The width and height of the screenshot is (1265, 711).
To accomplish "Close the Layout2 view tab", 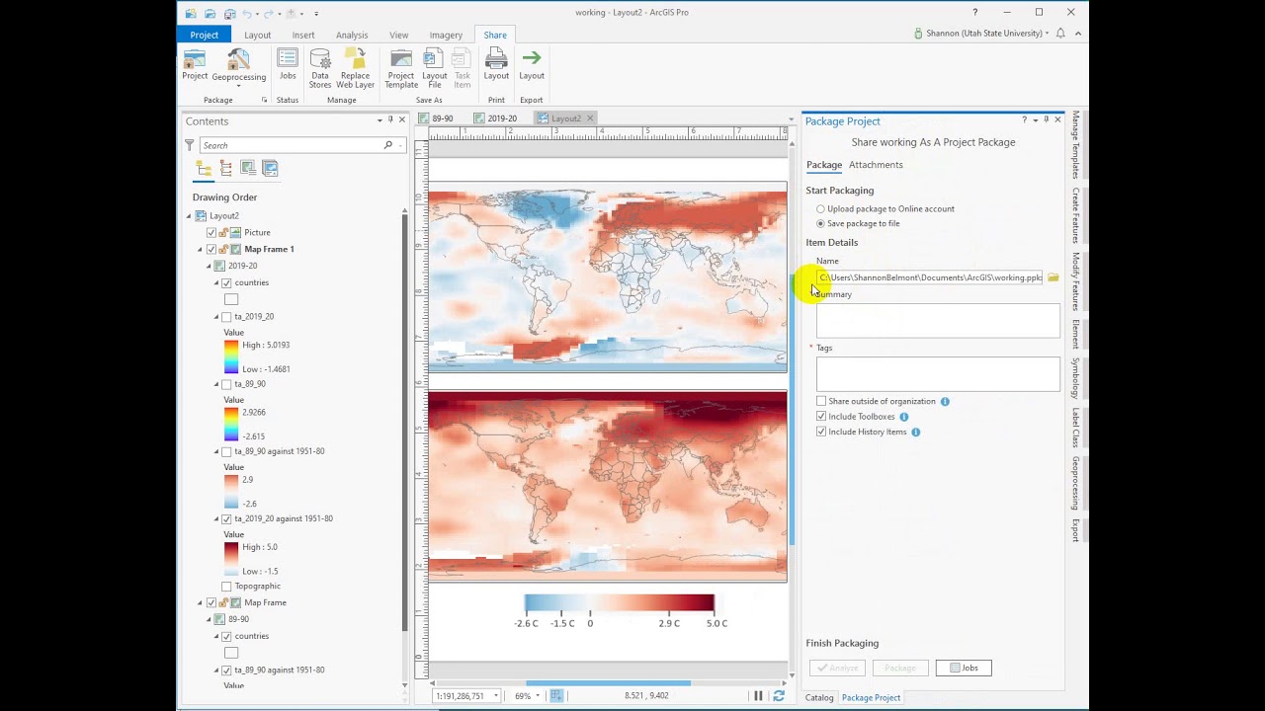I will (590, 118).
